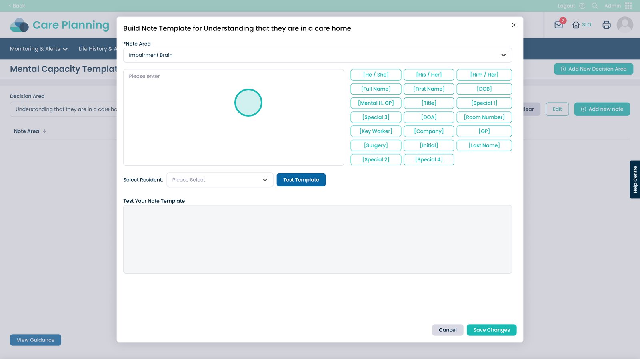The image size is (640, 359).
Task: Open the mail inbox icon with badge
Action: click(x=559, y=25)
